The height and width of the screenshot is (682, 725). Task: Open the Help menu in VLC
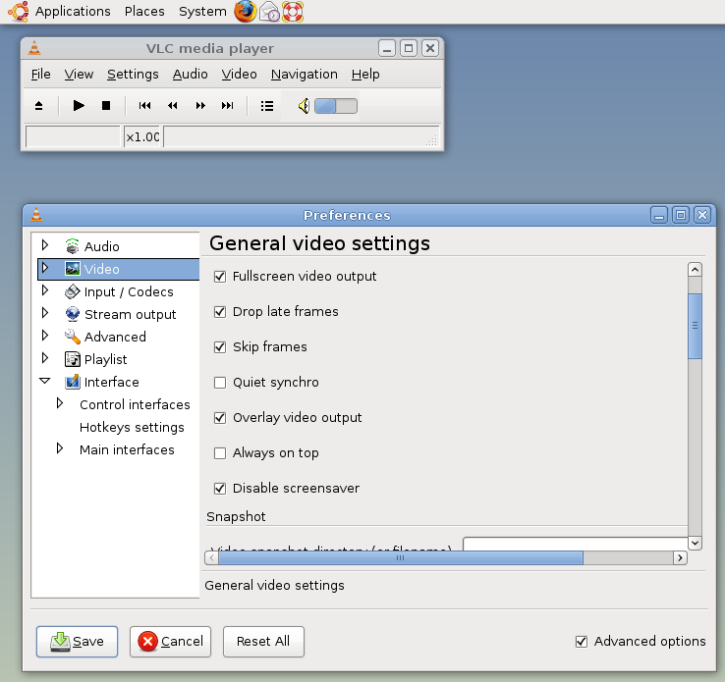365,75
